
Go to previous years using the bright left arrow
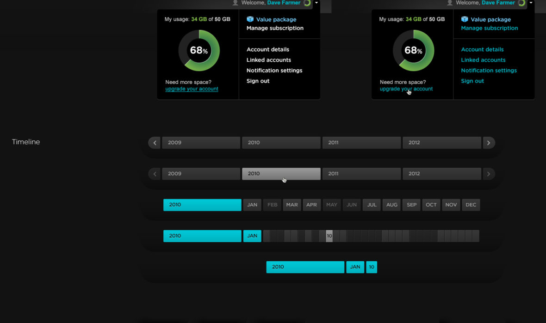pyautogui.click(x=155, y=143)
